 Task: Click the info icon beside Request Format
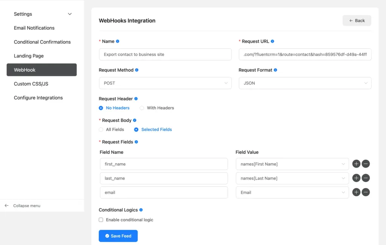(276, 70)
